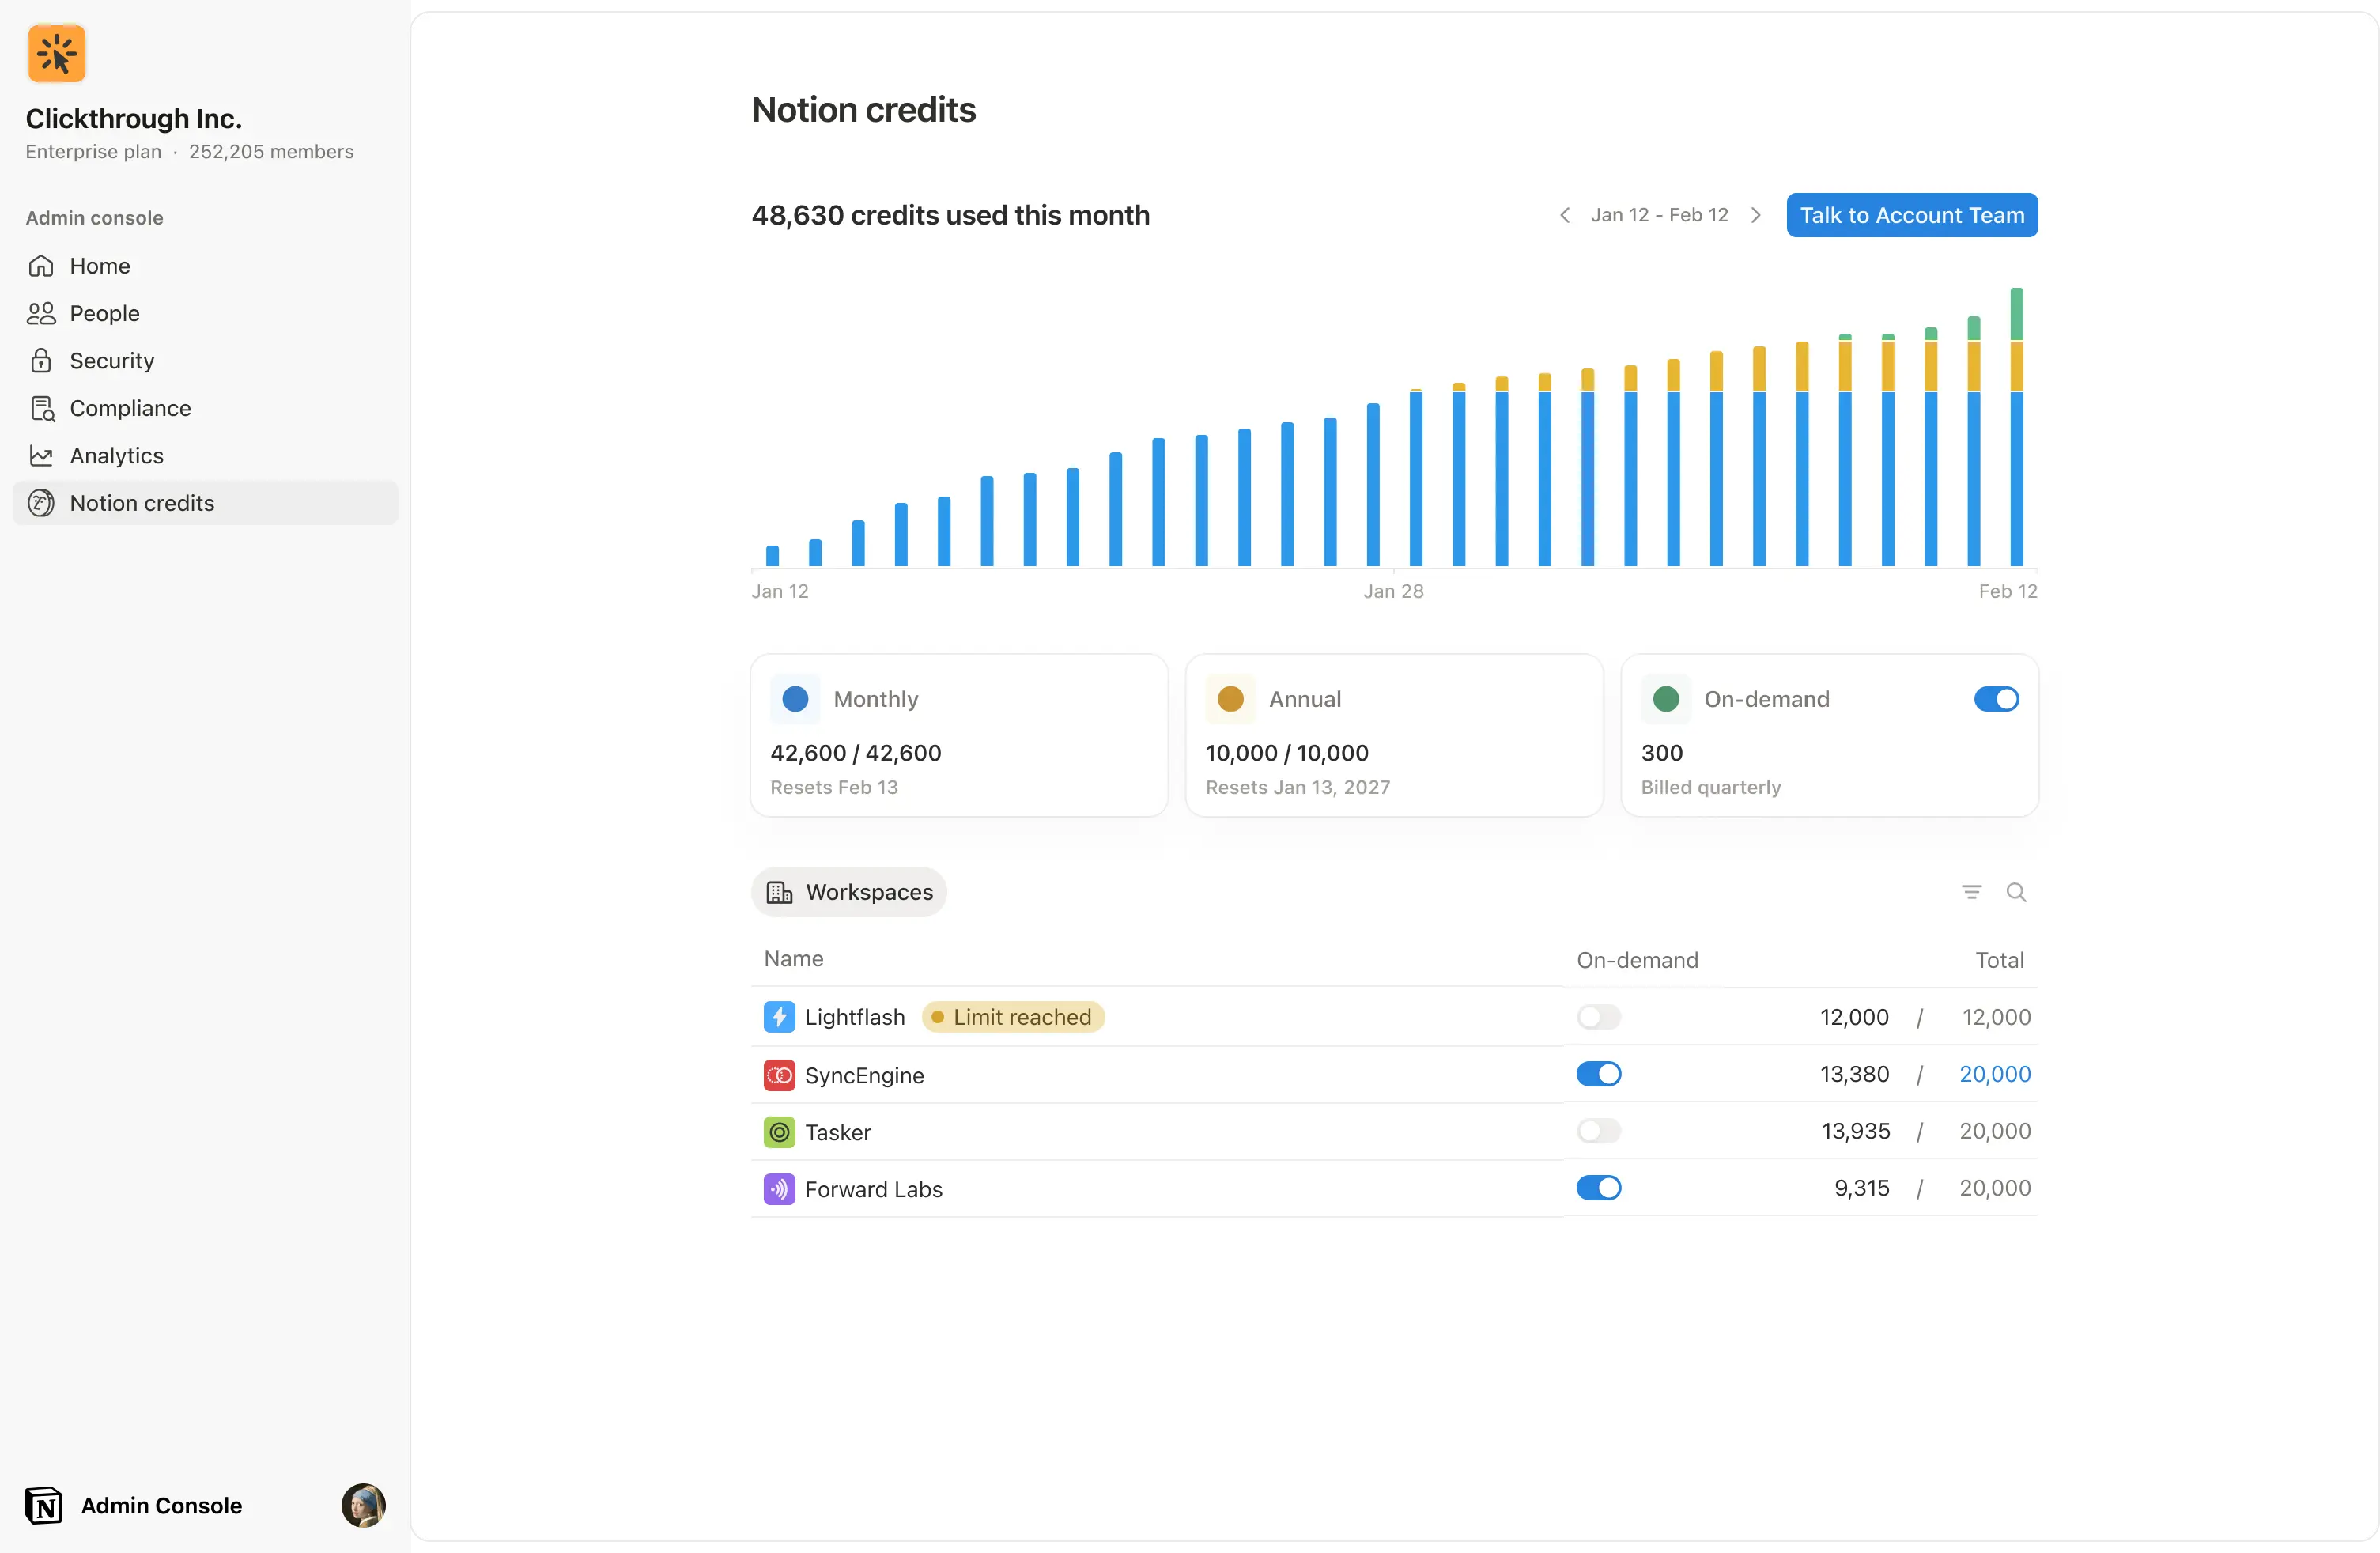Select the Workspaces tab pill
Image resolution: width=2380 pixels, height=1553 pixels.
click(x=849, y=892)
